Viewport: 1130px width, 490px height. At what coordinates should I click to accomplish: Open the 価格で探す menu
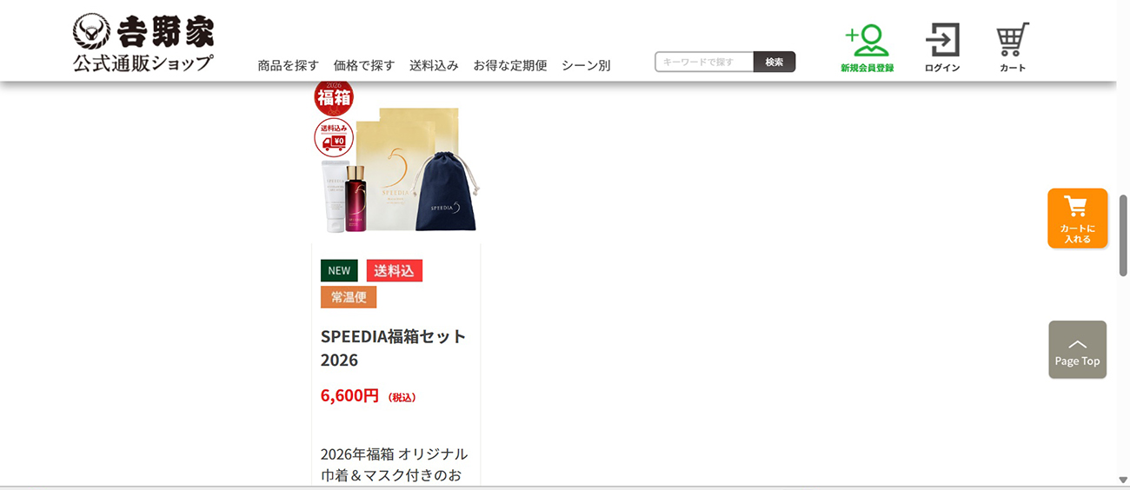[364, 65]
